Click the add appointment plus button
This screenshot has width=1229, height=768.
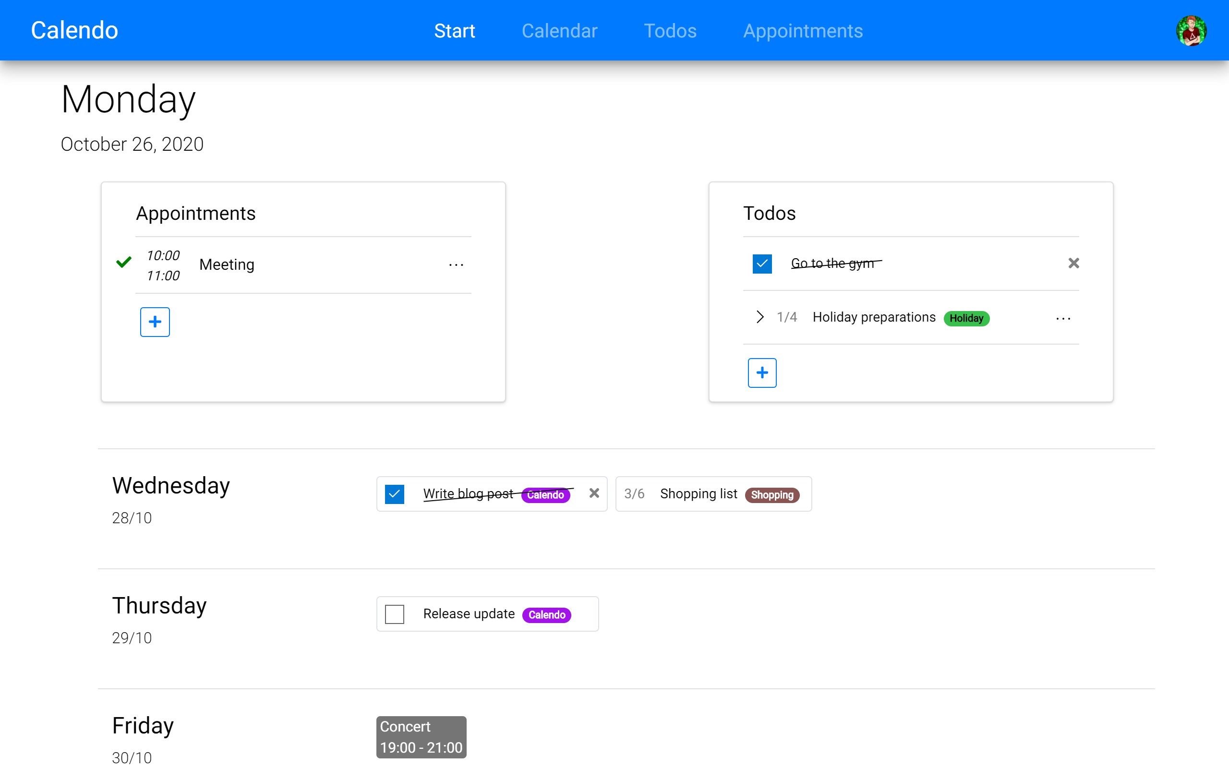[x=155, y=322]
